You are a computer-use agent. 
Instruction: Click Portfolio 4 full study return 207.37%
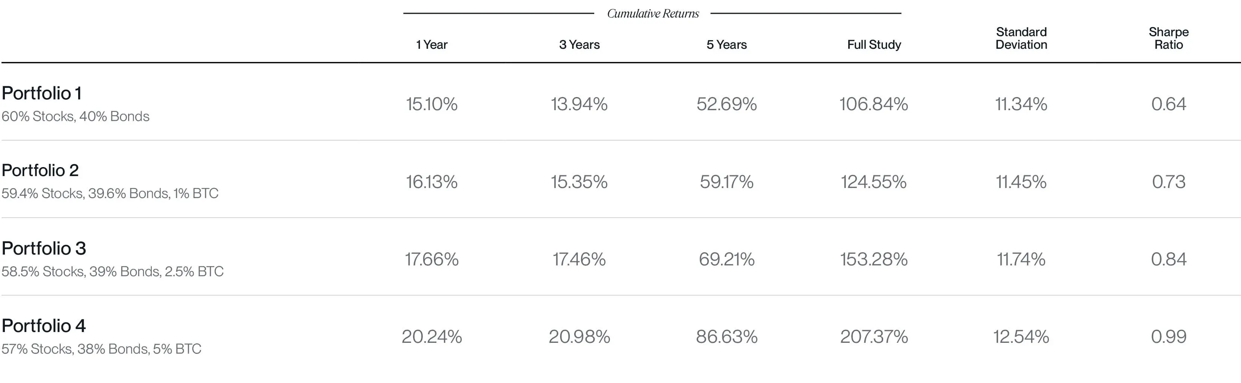point(874,336)
